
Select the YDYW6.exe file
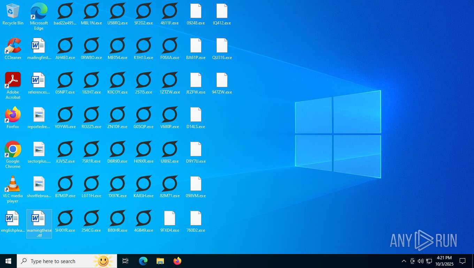(65, 118)
